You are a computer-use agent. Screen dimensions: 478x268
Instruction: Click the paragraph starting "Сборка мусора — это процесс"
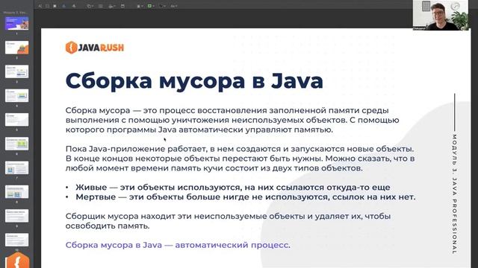232,120
